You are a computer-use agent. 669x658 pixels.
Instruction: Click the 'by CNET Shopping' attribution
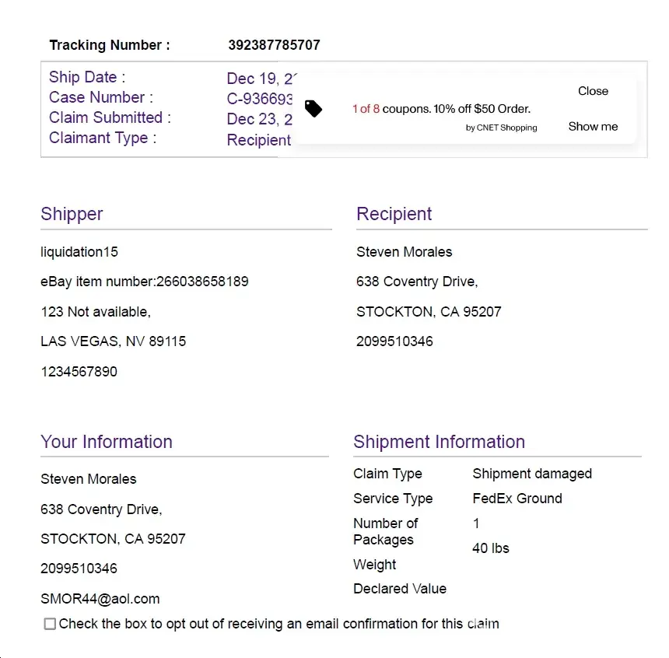[x=501, y=128]
